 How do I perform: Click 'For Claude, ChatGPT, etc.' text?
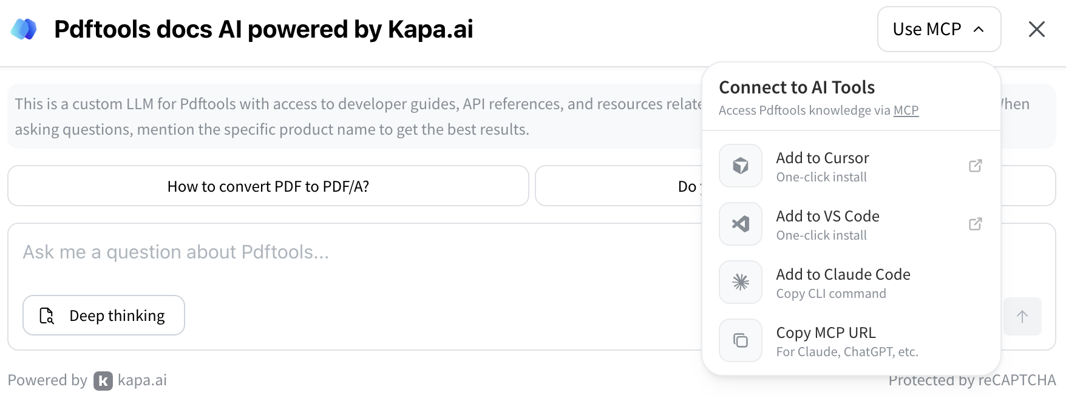pos(847,352)
